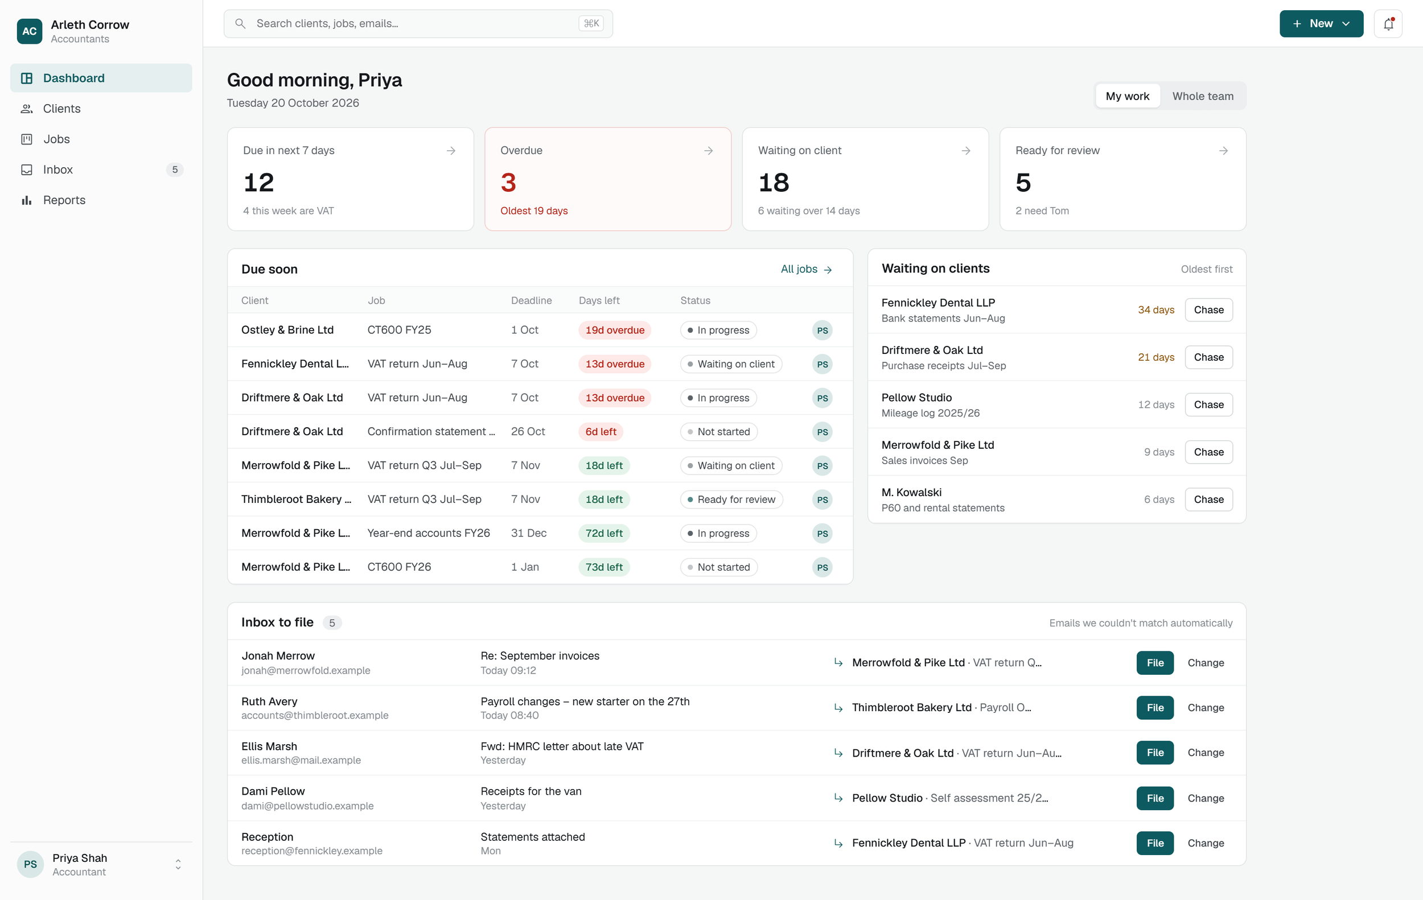This screenshot has height=900, width=1423.
Task: Click the 19d overdue badge
Action: [x=615, y=330]
